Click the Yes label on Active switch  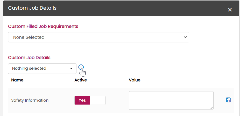pyautogui.click(x=82, y=100)
